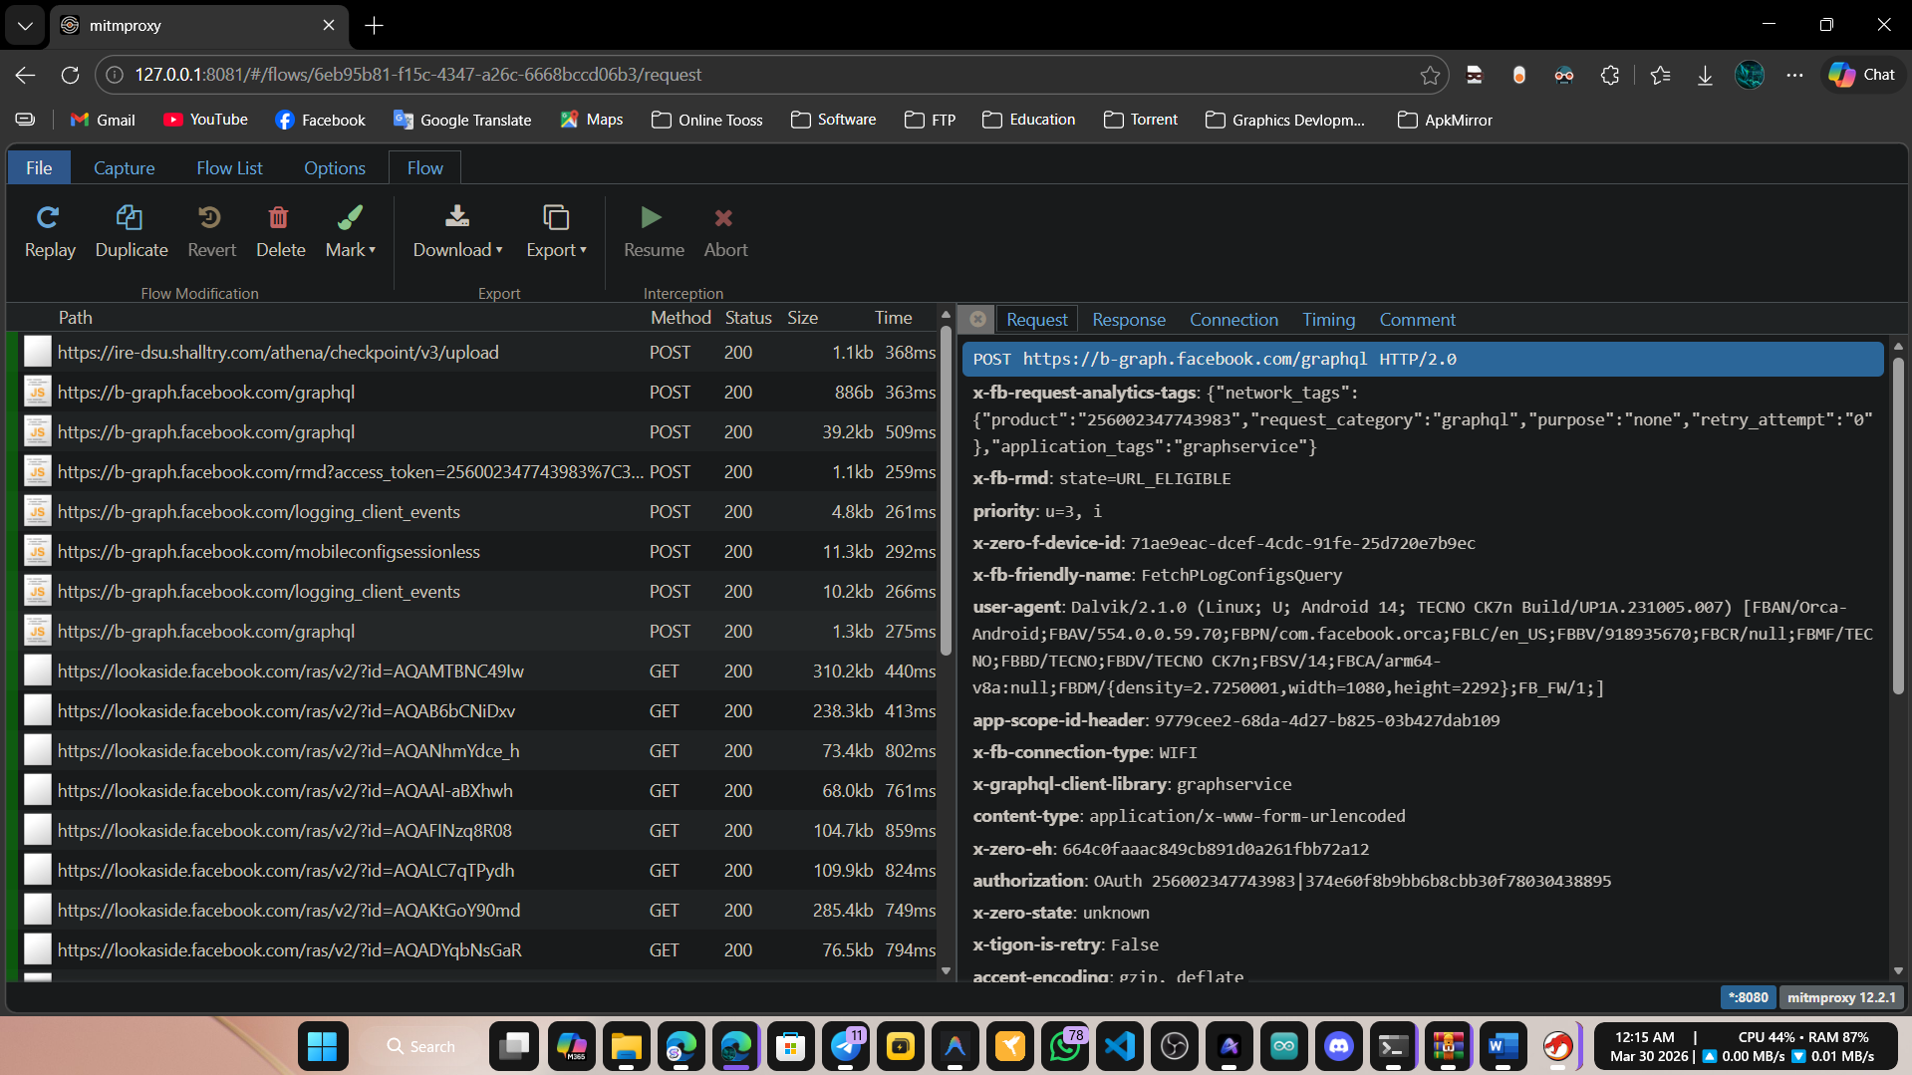Click the browser address bar

(x=757, y=75)
